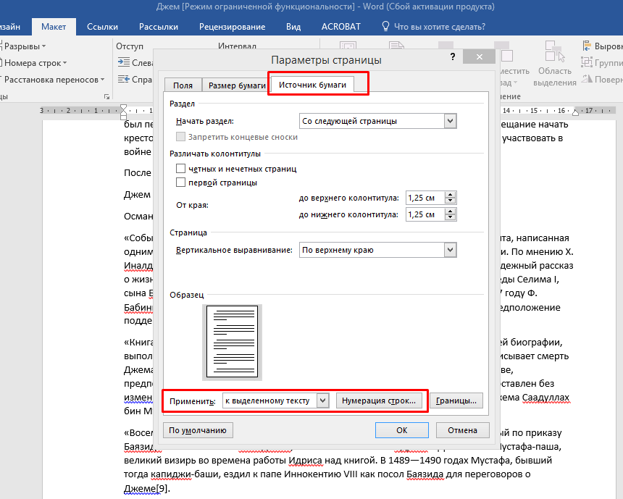Open the Макет ribbon tab

54,27
